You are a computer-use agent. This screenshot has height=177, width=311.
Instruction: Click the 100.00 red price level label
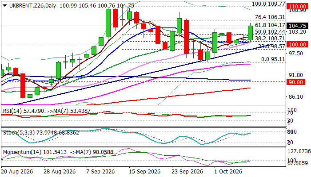point(297,44)
